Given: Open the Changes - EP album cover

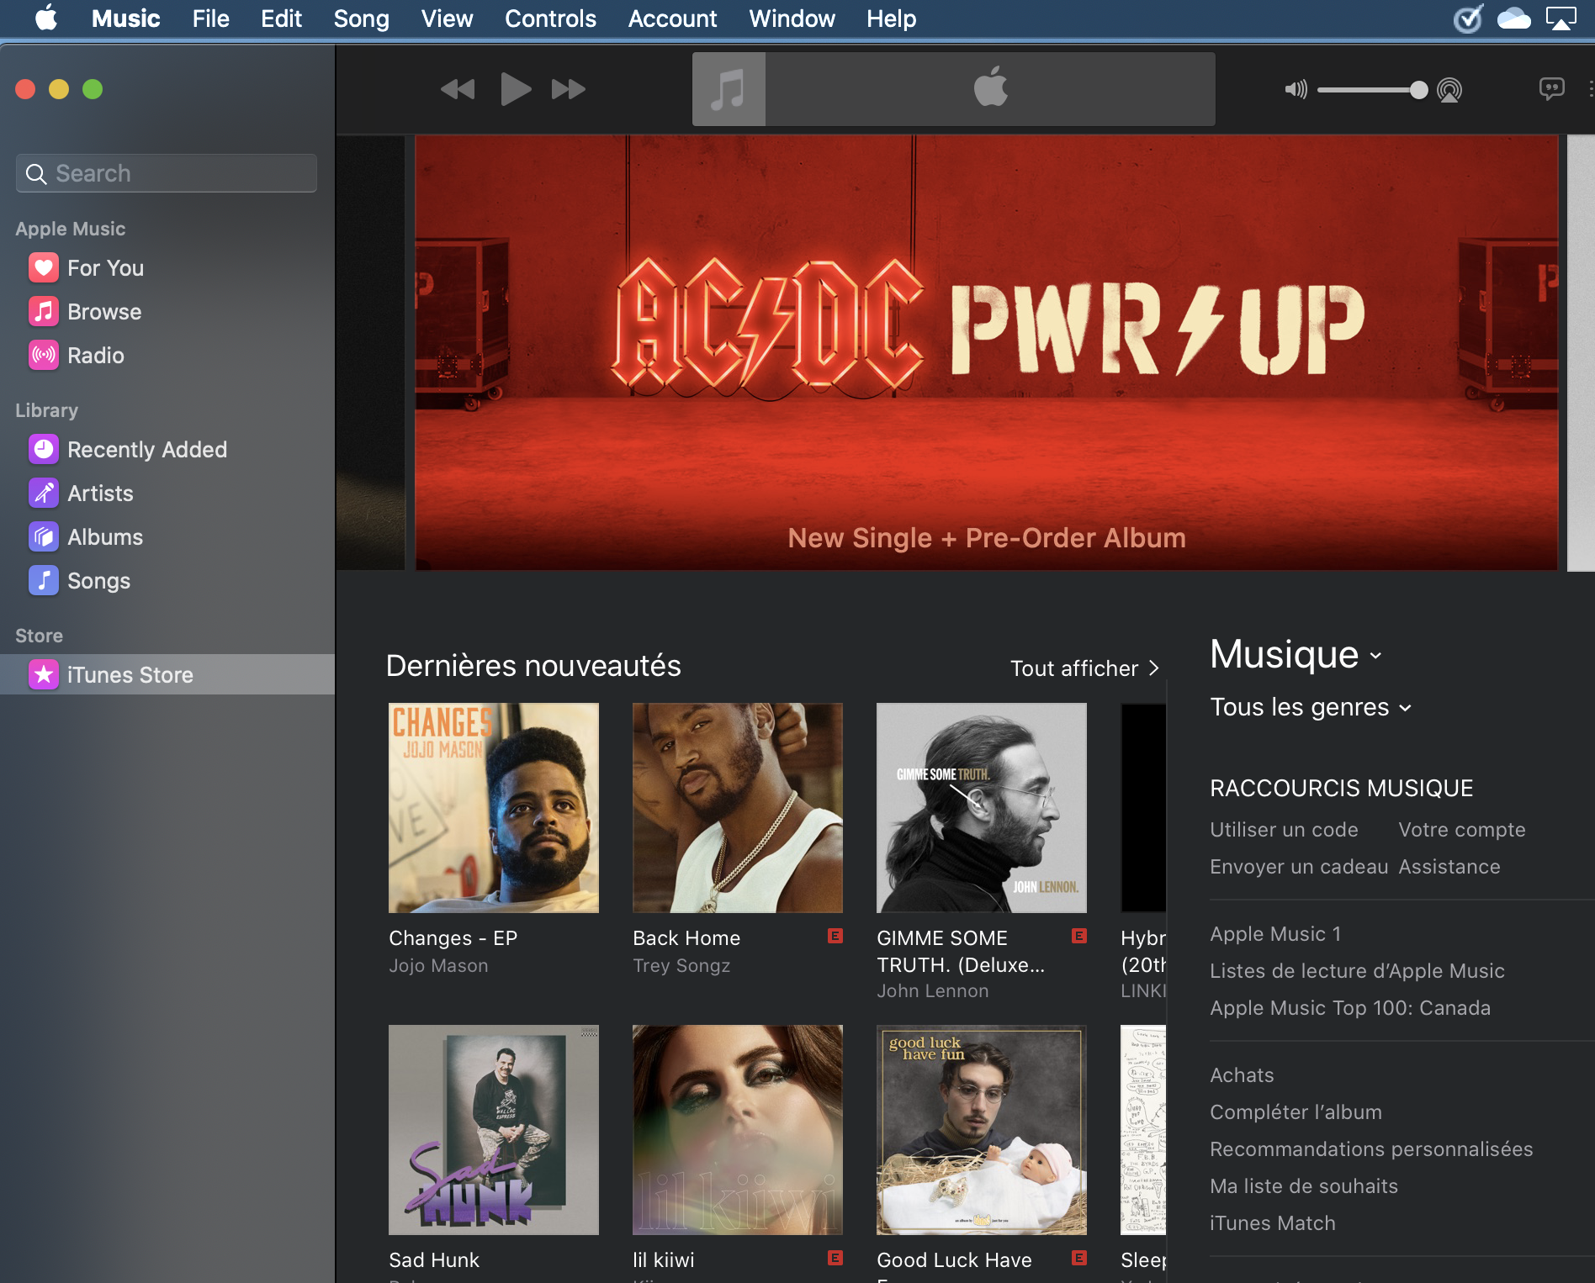Looking at the screenshot, I should tap(494, 808).
